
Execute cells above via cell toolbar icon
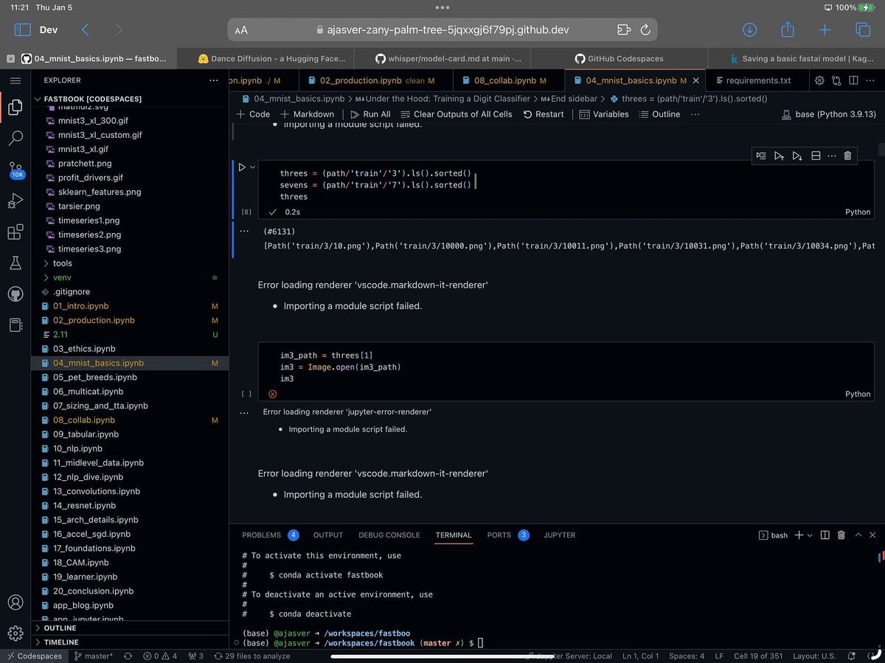[x=780, y=156]
